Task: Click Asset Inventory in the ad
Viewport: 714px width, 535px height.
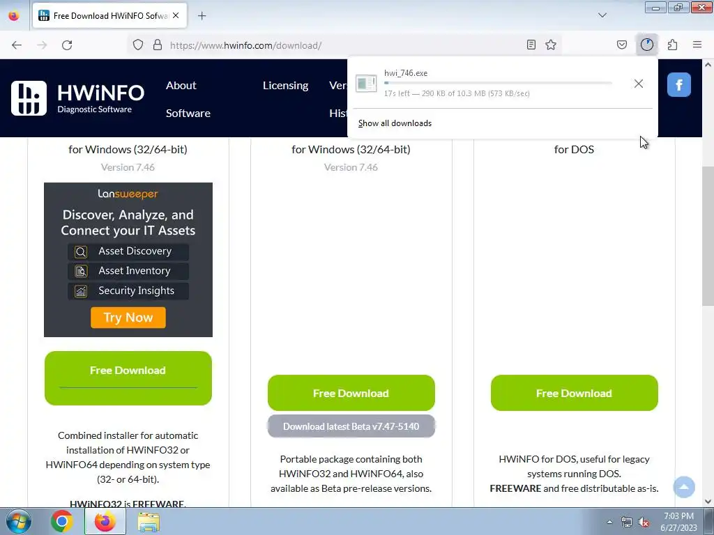Action: click(128, 271)
